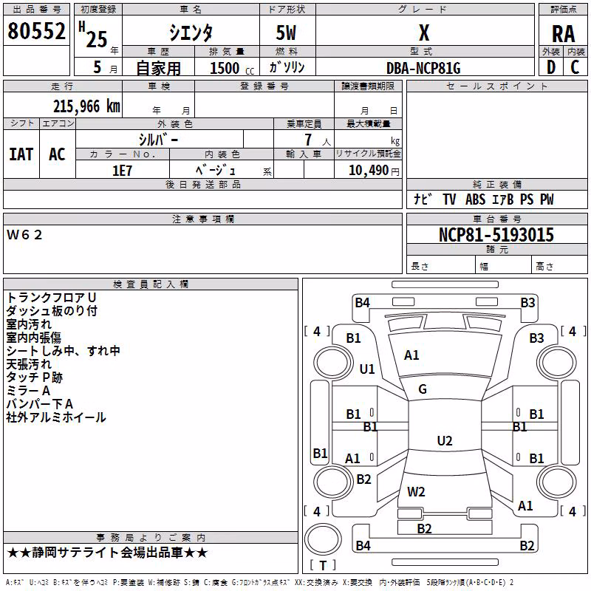Click the W62 note text
This screenshot has width=591, height=591.
pyautogui.click(x=24, y=235)
